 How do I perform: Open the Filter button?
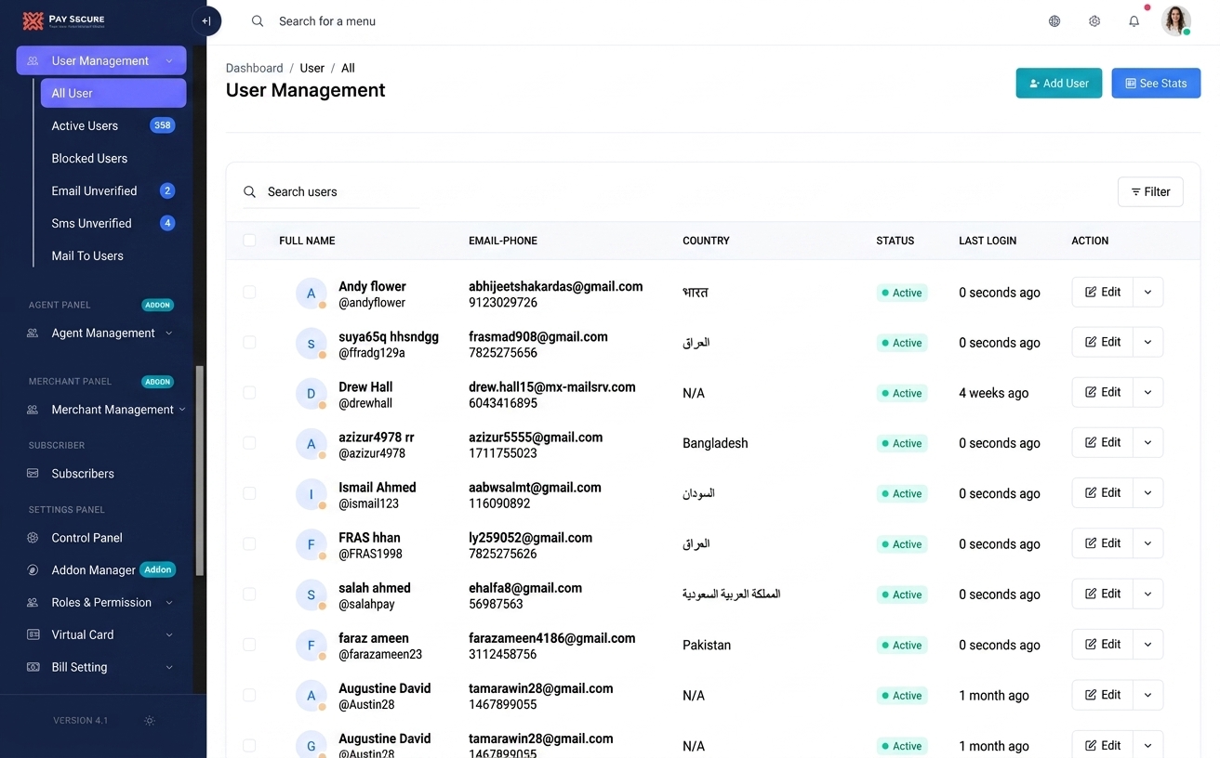coord(1150,192)
